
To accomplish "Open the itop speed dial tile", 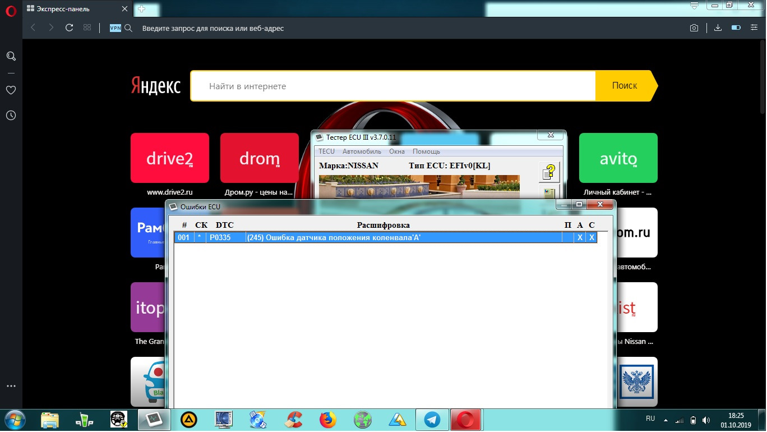I will (147, 307).
